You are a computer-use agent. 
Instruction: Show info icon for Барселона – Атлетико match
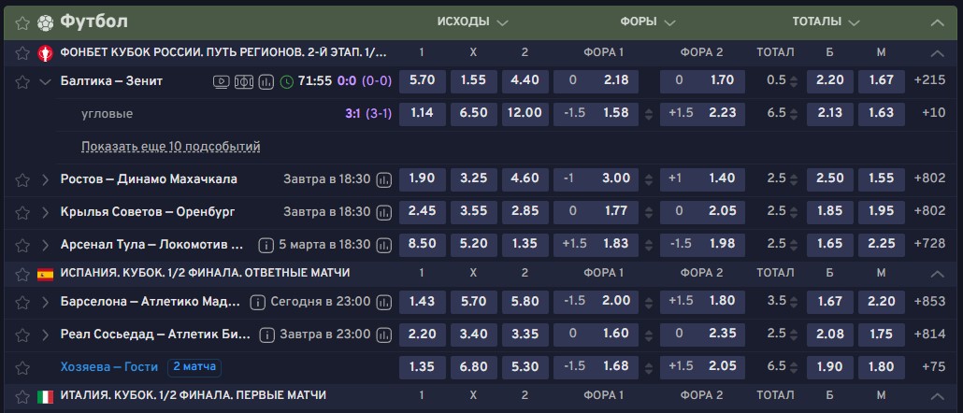258,303
